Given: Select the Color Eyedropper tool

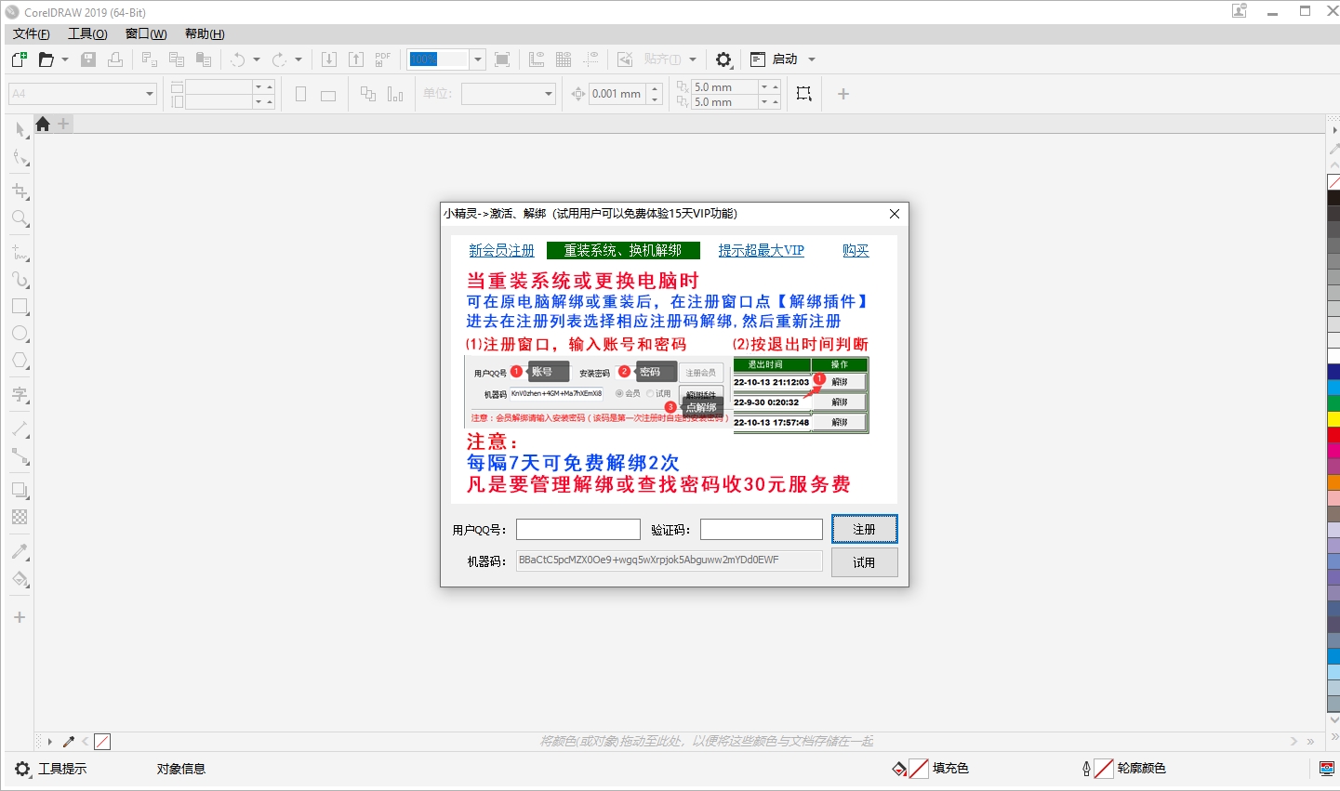Looking at the screenshot, I should click(x=20, y=551).
